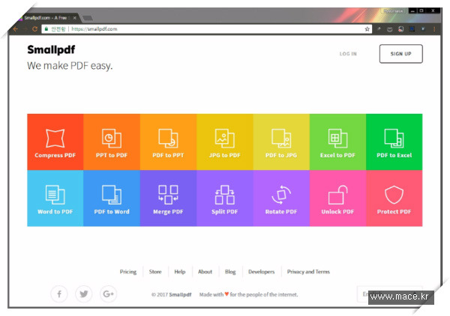Focus the address bar showing smallpdf.com
This screenshot has width=450, height=316.
pos(207,29)
